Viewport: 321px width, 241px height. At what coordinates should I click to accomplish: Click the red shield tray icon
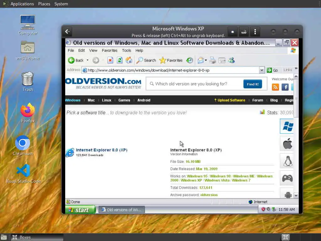coord(263,209)
